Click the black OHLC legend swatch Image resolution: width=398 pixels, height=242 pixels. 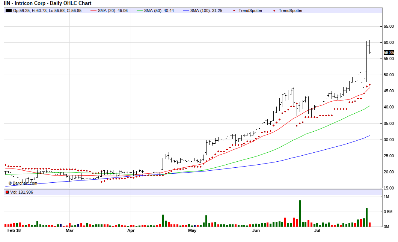[x=9, y=11]
